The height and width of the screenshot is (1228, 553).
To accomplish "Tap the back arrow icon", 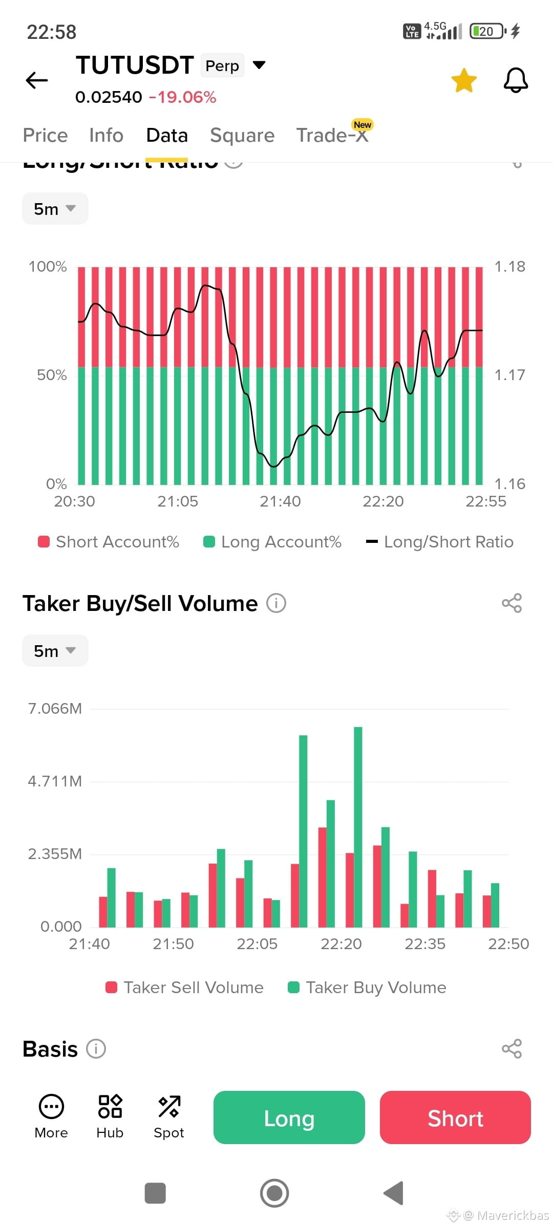I will 37,80.
